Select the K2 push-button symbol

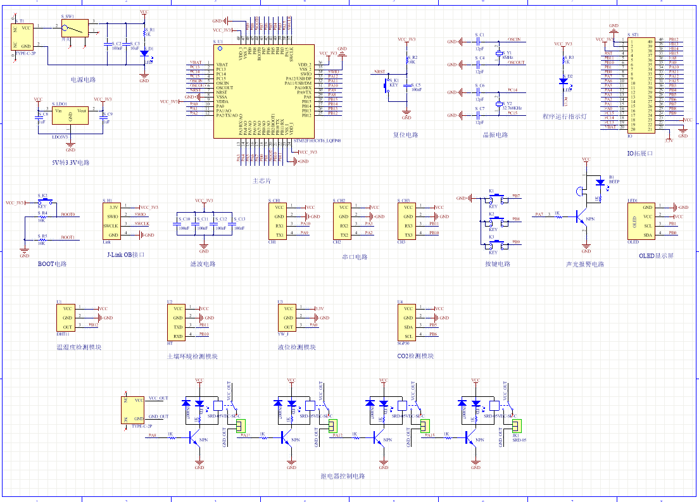(x=495, y=222)
